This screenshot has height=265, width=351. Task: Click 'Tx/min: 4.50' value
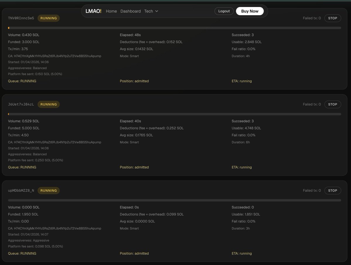[x=18, y=135]
